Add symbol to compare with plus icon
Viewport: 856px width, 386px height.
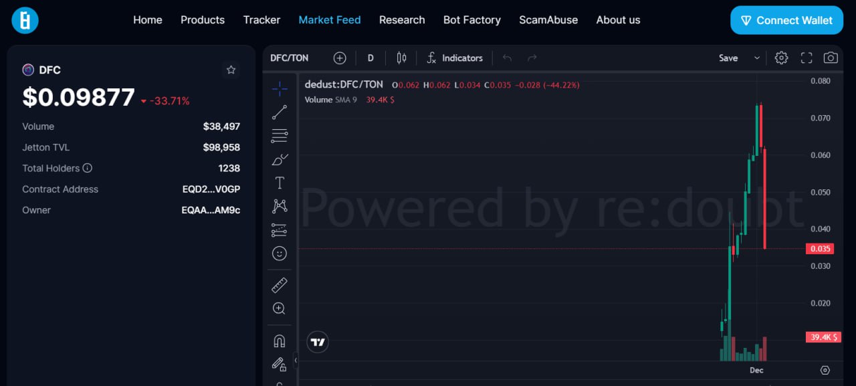click(x=340, y=58)
